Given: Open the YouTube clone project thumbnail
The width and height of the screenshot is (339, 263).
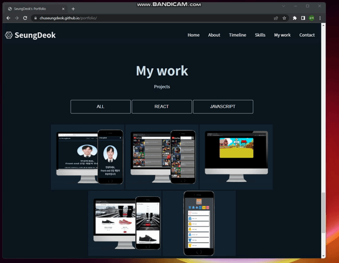Looking at the screenshot, I should pos(162,157).
